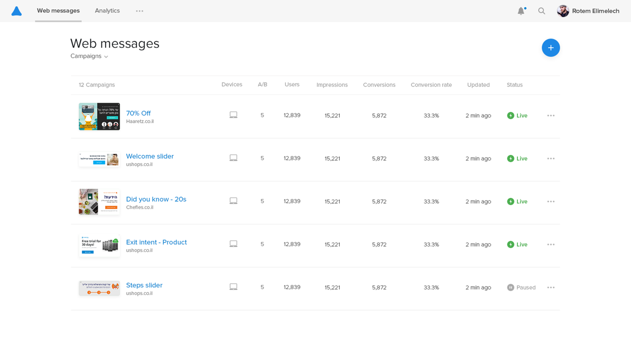Click the Rotem Elimelech user name

tap(596, 11)
